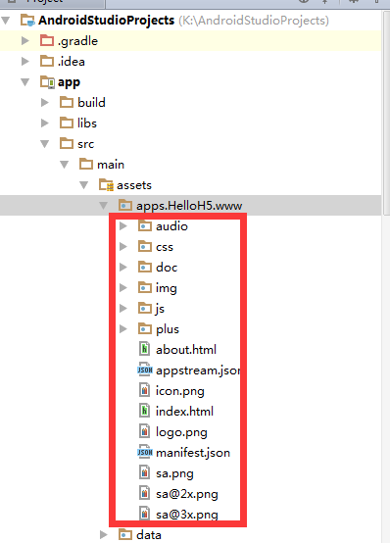The height and width of the screenshot is (543, 390).
Task: Click the assets folder icon
Action: pos(106,185)
